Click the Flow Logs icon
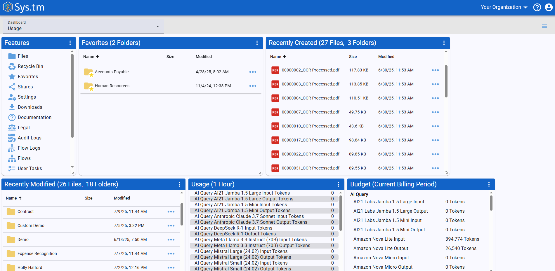The width and height of the screenshot is (555, 271). pyautogui.click(x=12, y=148)
